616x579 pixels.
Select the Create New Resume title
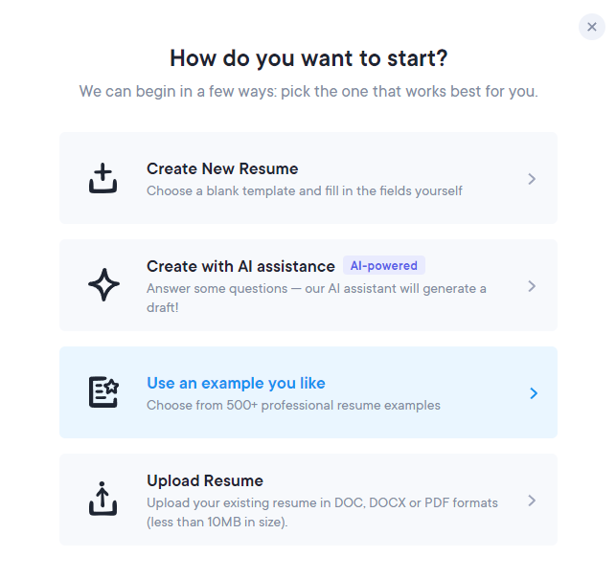tap(222, 168)
